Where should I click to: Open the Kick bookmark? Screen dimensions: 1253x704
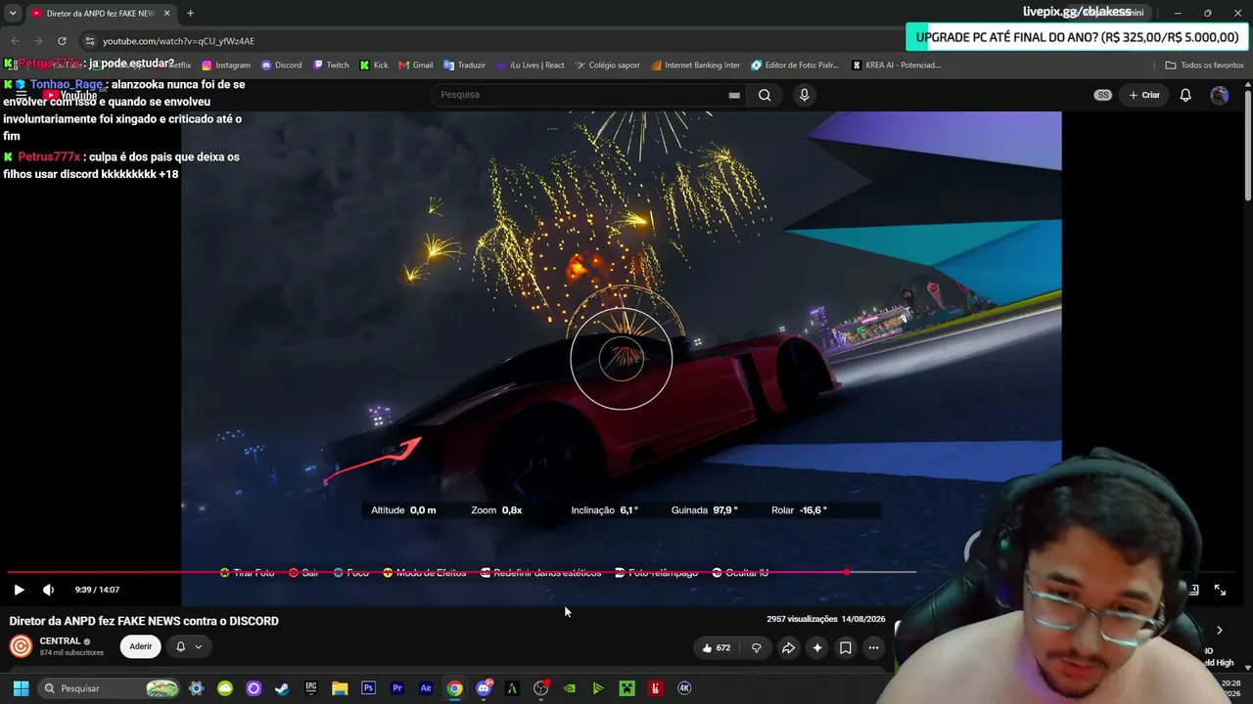tap(374, 66)
